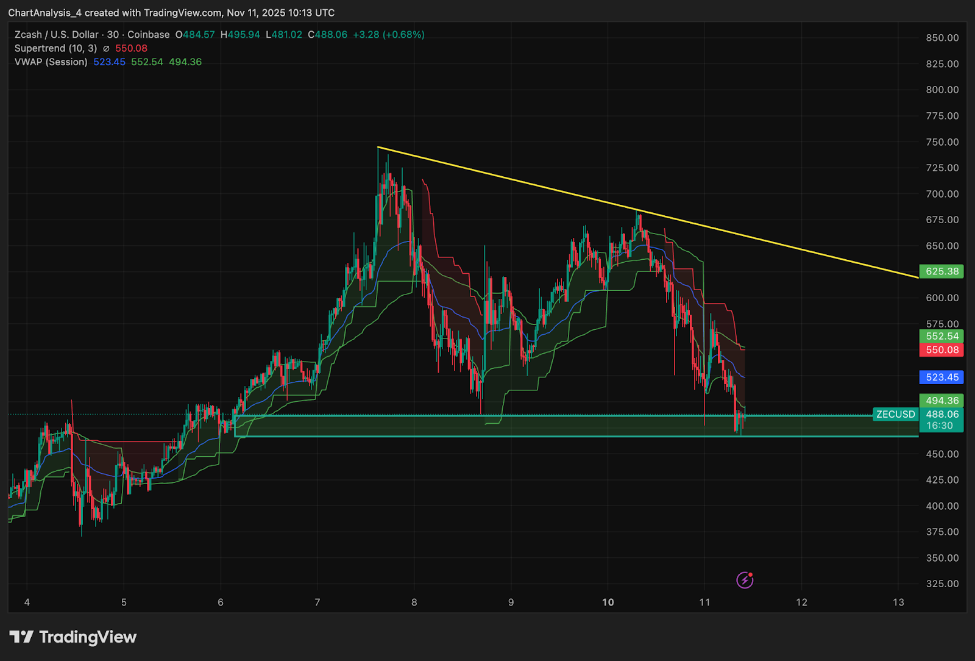This screenshot has width=975, height=661.
Task: Click the TradingView wordmark text
Action: pyautogui.click(x=88, y=637)
